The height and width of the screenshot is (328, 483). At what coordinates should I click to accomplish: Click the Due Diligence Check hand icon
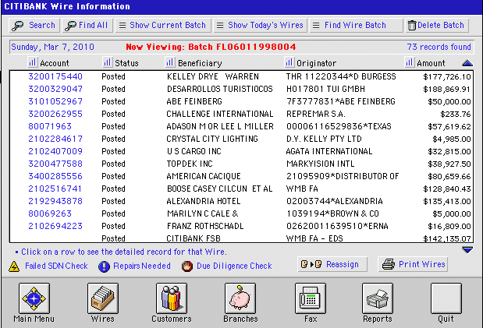(x=187, y=266)
